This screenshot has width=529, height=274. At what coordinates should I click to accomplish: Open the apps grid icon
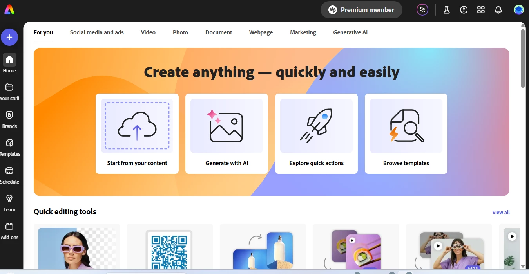coord(481,10)
